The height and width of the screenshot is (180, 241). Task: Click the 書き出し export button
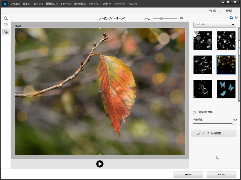point(188,174)
